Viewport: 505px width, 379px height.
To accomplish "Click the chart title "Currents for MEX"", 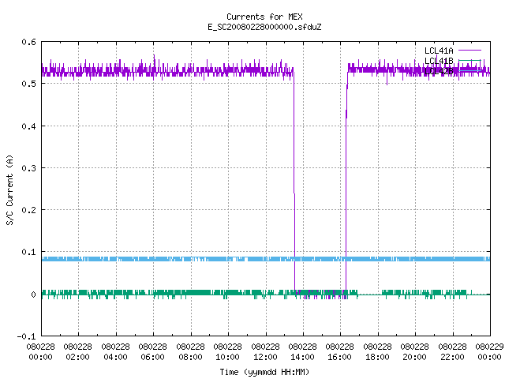I will pyautogui.click(x=264, y=17).
